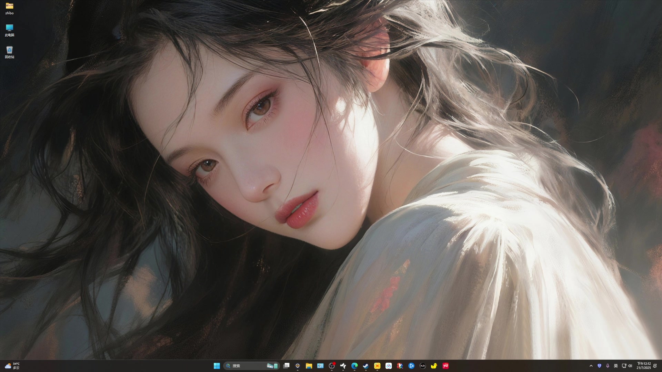The image size is (662, 372).
Task: Click the 搜索 taskbar search box
Action: point(251,366)
